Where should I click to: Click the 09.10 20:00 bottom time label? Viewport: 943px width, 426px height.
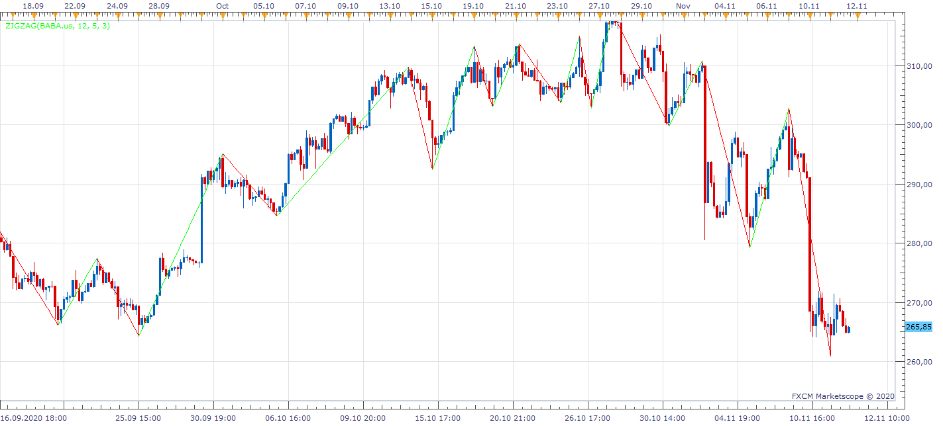pyautogui.click(x=362, y=418)
